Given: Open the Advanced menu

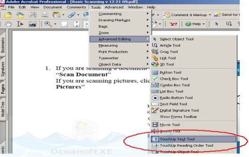Looking at the screenshot, I should 114,7.
